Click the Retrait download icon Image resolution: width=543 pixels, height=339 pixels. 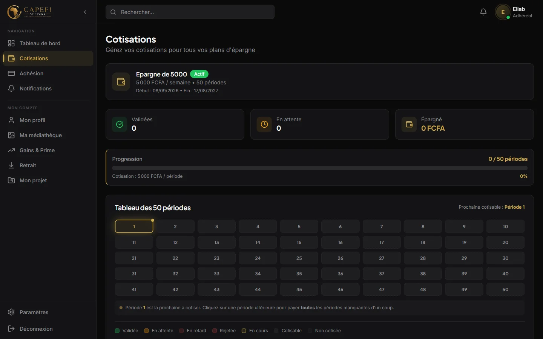11,165
